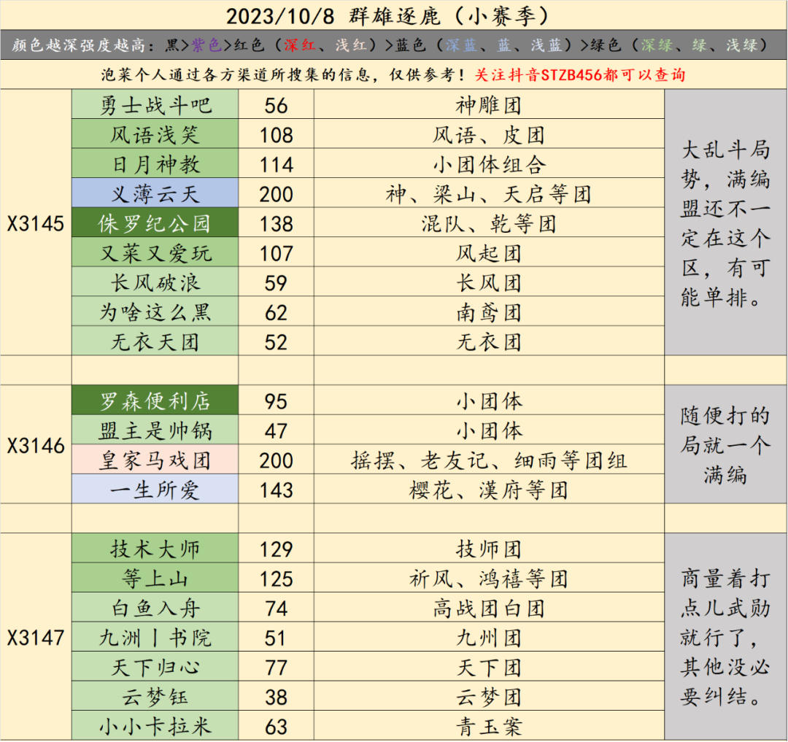Click the description cell 青玉案
Screen dimensions: 788x742
489,726
